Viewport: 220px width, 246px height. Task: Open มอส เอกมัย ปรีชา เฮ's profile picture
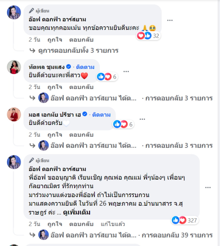(14, 115)
